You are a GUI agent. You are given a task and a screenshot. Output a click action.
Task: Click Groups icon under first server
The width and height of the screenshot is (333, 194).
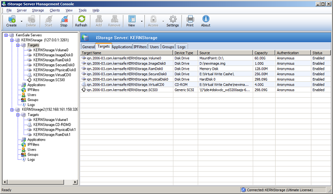click(x=24, y=100)
